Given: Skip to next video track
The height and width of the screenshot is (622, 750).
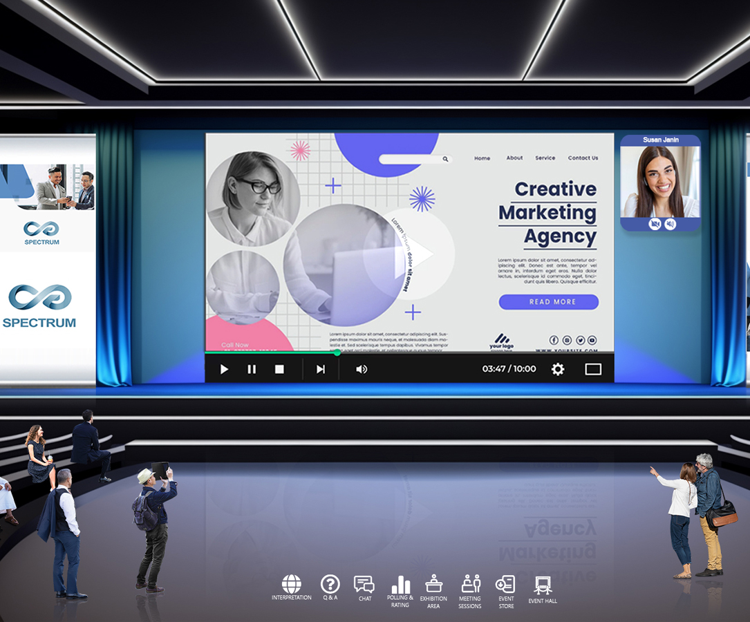Looking at the screenshot, I should tap(321, 369).
